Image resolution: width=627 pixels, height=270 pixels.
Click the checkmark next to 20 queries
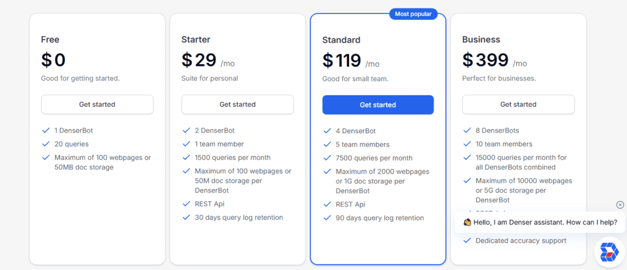[x=45, y=144]
